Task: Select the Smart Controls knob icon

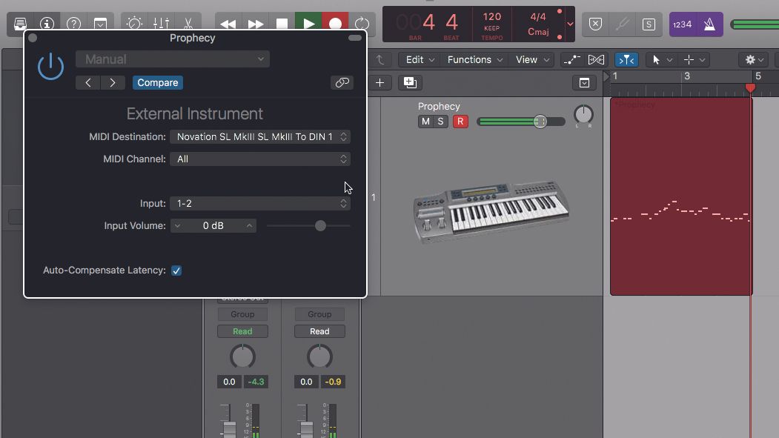Action: point(133,23)
